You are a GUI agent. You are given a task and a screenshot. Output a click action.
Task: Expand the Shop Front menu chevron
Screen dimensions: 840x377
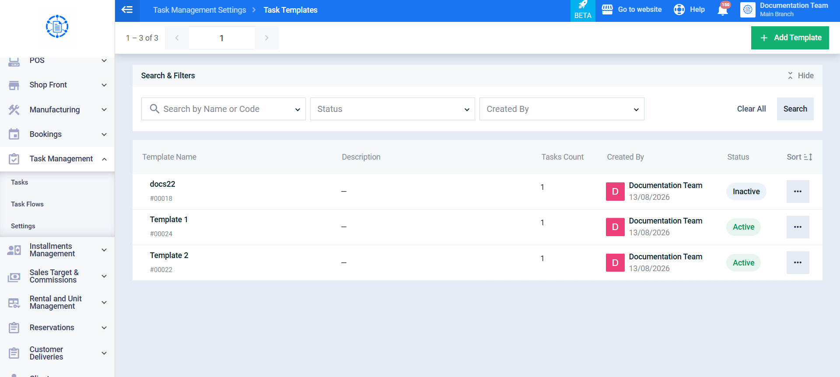[x=104, y=85]
